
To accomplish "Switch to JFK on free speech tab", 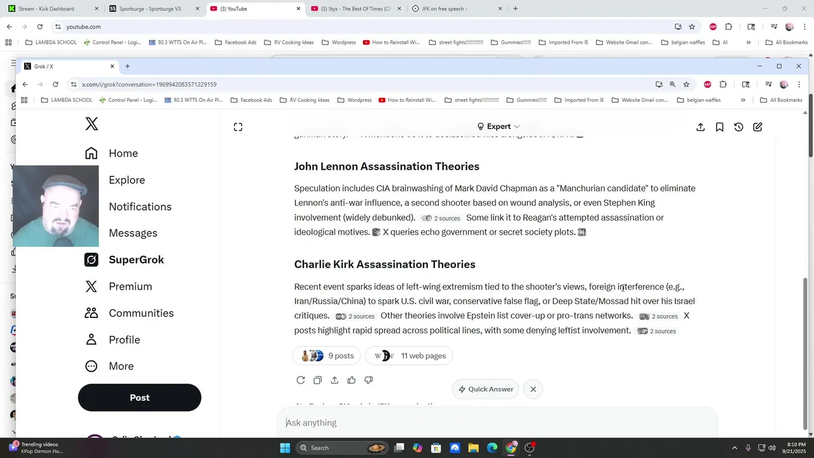I will pyautogui.click(x=457, y=9).
